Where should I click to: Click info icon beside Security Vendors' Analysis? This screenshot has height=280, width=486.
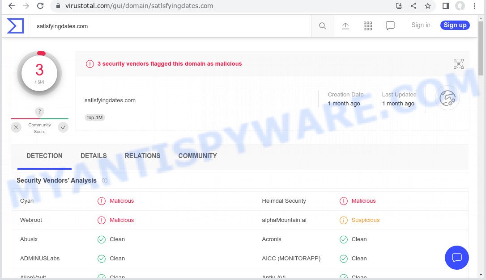[x=105, y=180]
